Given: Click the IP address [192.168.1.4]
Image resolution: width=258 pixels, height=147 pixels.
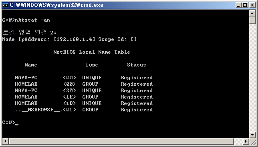Looking at the screenshot, I should [x=75, y=39].
